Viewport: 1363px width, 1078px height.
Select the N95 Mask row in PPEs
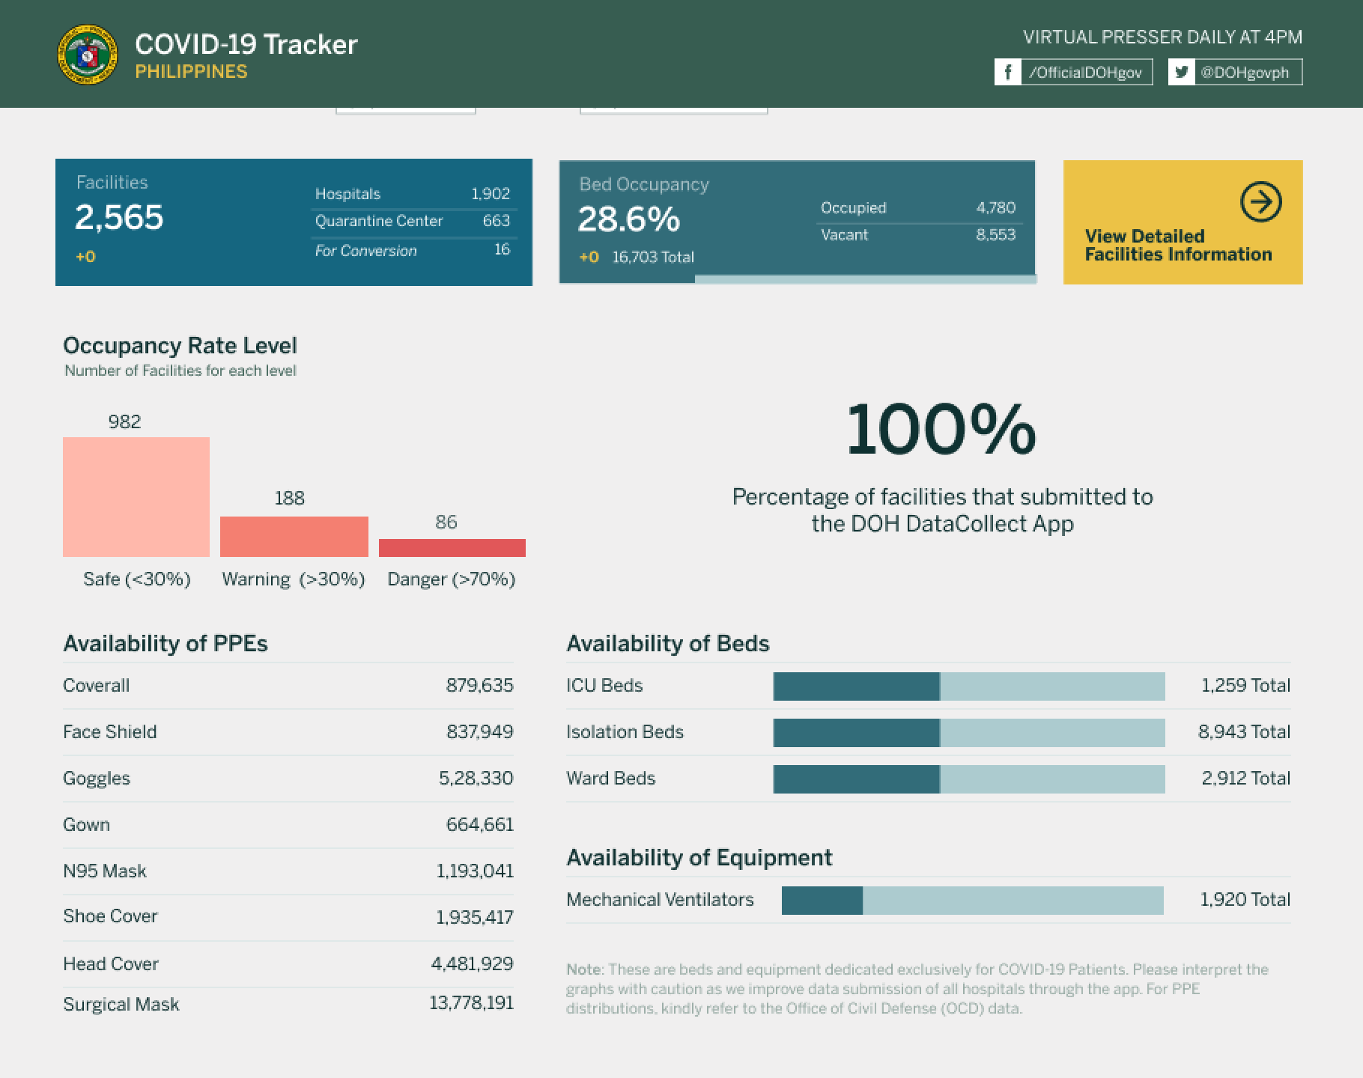point(288,871)
